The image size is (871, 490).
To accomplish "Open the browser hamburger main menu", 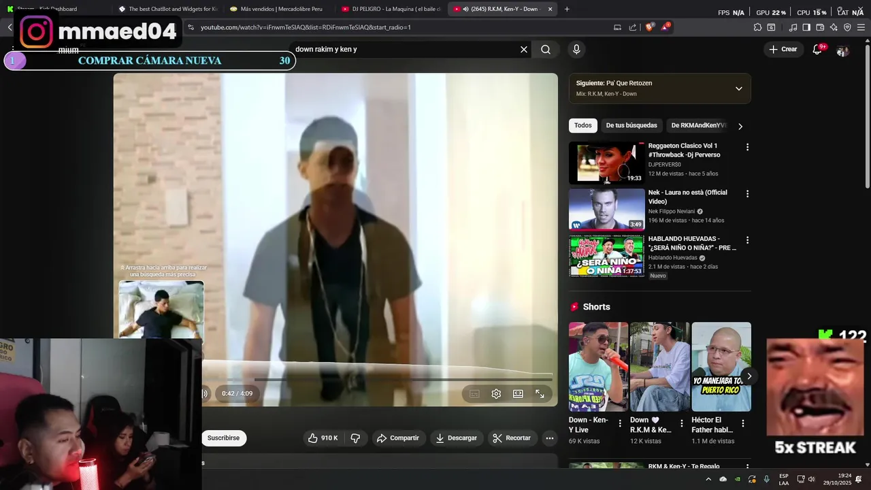I will coord(861,27).
